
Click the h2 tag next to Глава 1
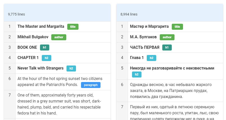151,58
